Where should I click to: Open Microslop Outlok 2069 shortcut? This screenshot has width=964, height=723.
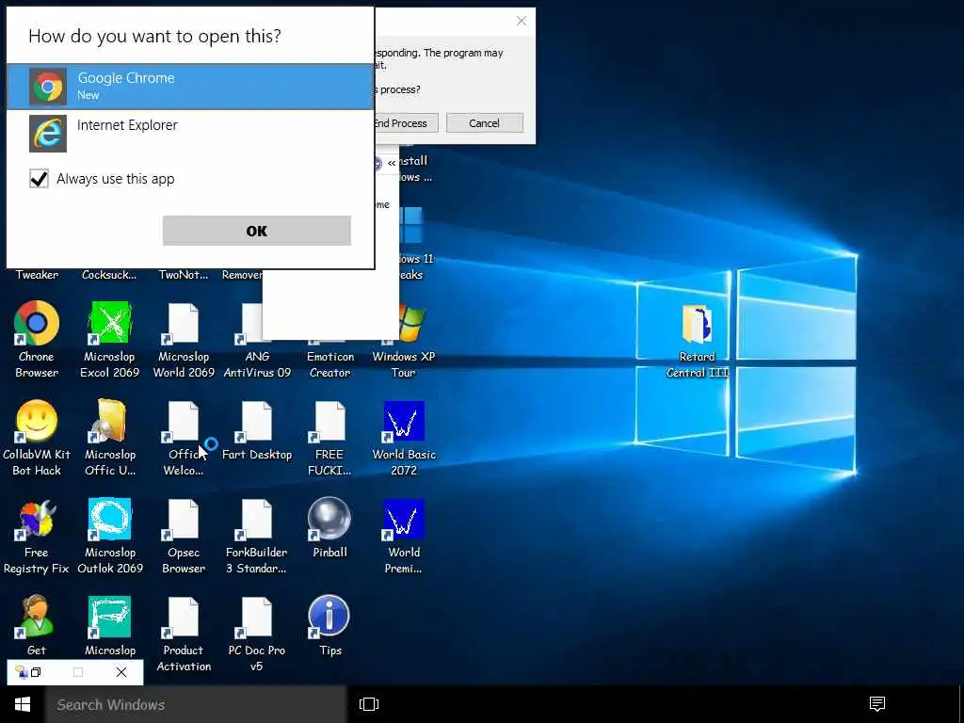tap(110, 536)
